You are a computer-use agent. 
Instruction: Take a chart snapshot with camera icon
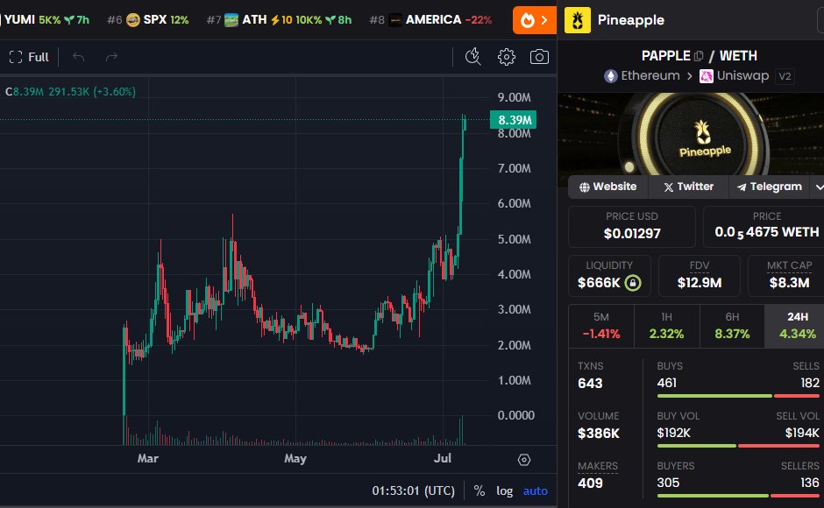point(539,57)
